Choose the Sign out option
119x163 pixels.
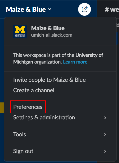tap(60, 151)
